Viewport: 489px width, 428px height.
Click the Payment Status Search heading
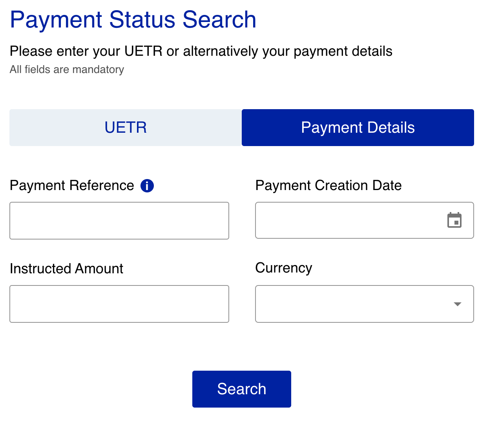pyautogui.click(x=133, y=20)
